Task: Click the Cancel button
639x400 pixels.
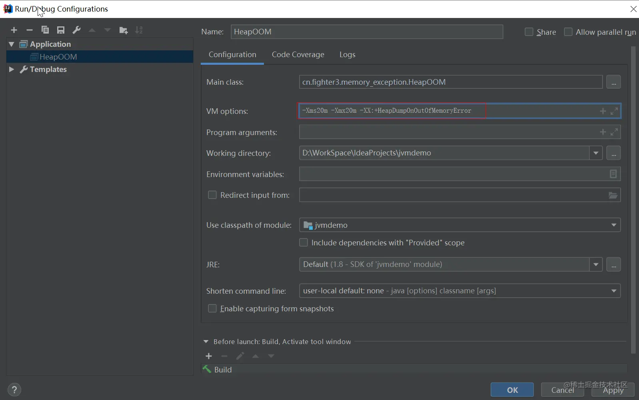Action: point(562,390)
